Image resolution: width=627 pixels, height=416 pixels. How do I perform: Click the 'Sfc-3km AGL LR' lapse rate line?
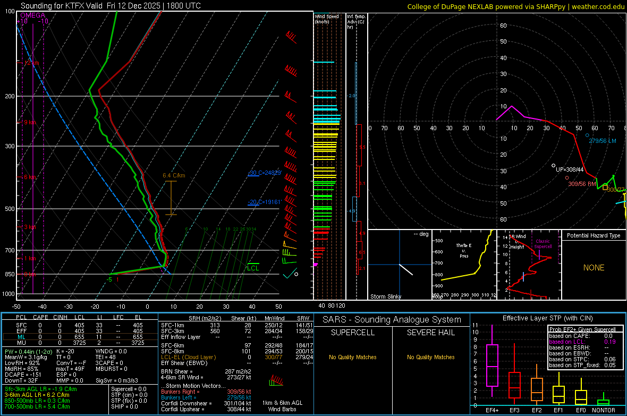pyautogui.click(x=41, y=389)
